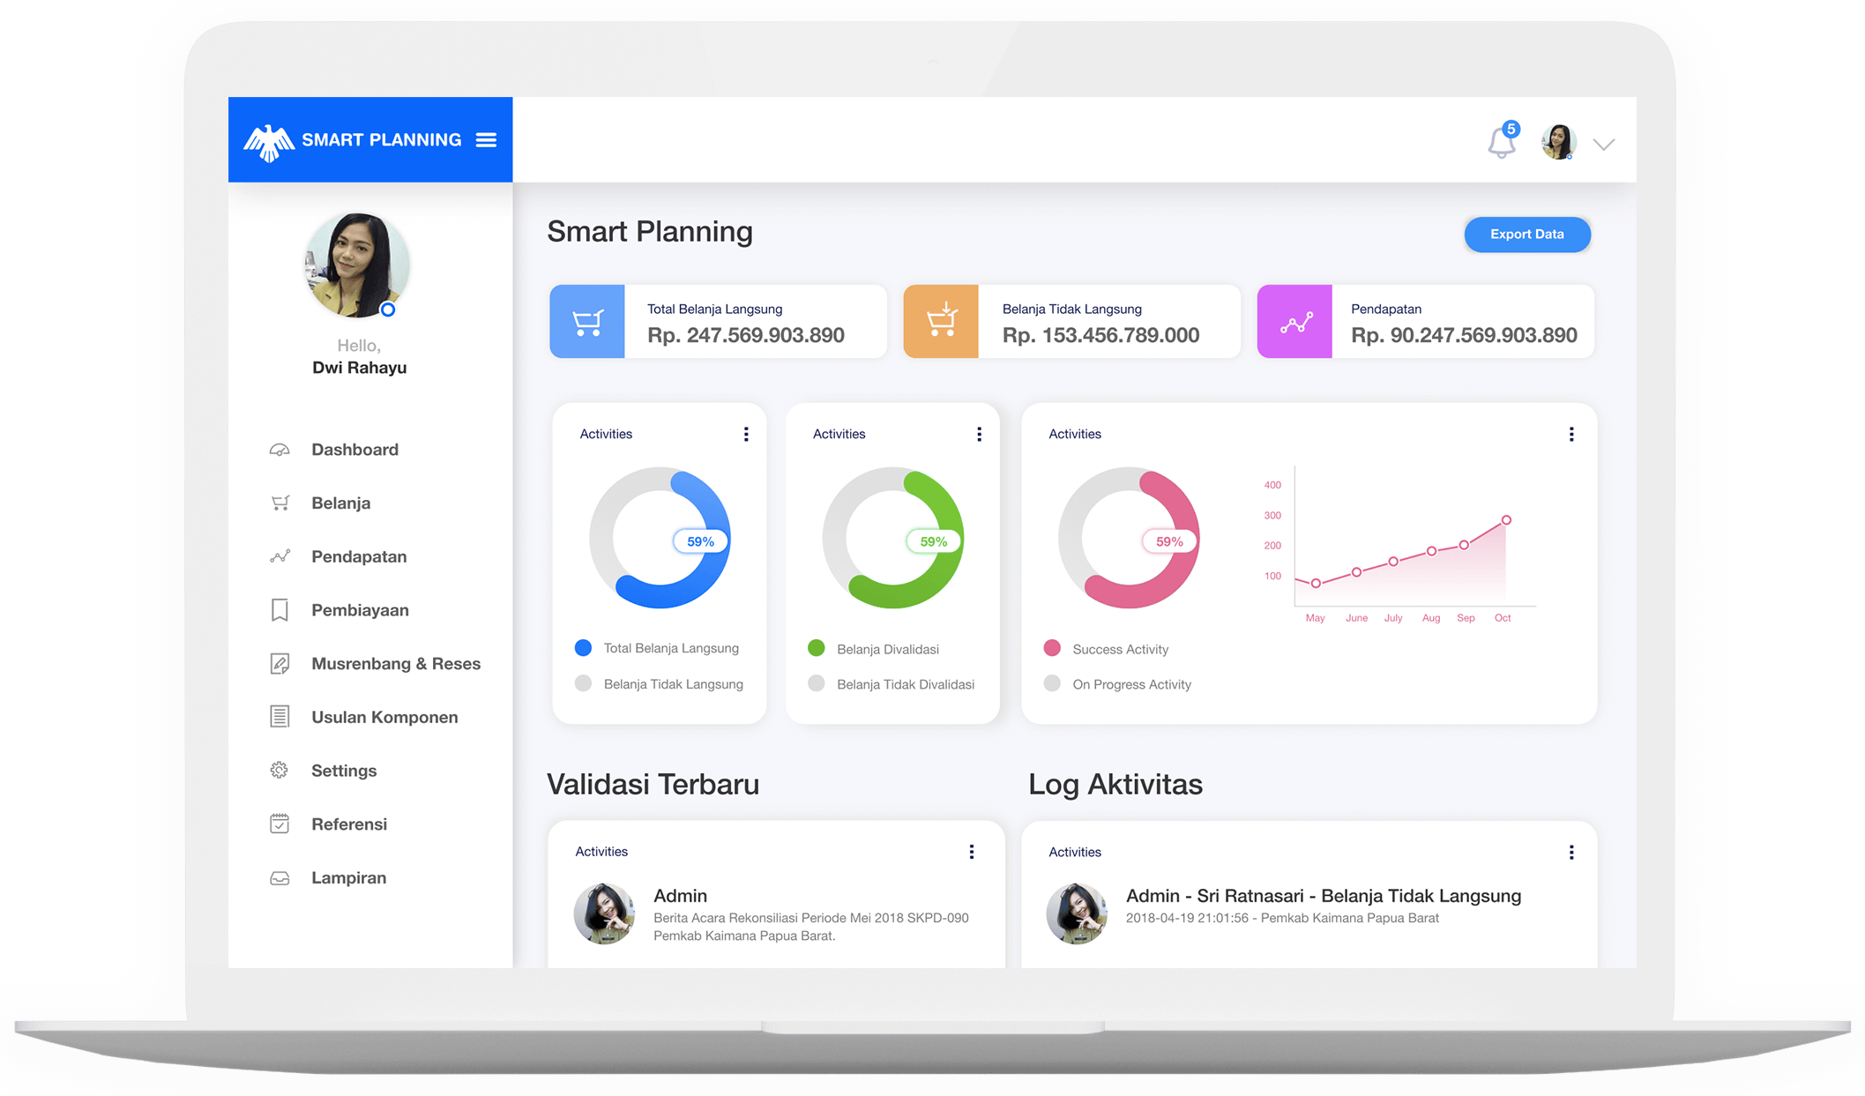Open Dashboard in the sidebar menu
1865x1096 pixels.
coord(354,450)
